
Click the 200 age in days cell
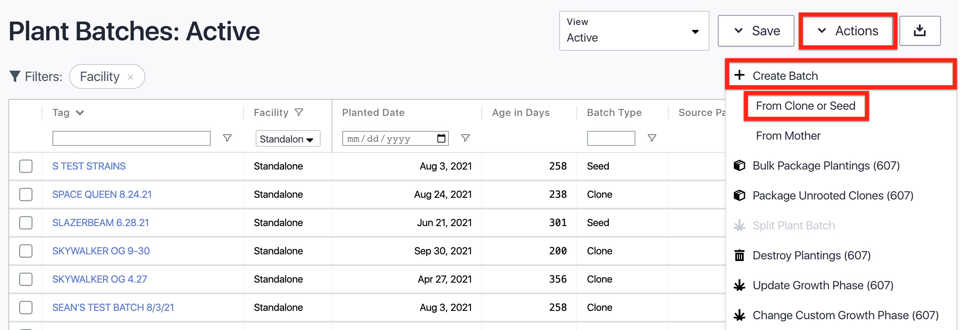coord(558,251)
